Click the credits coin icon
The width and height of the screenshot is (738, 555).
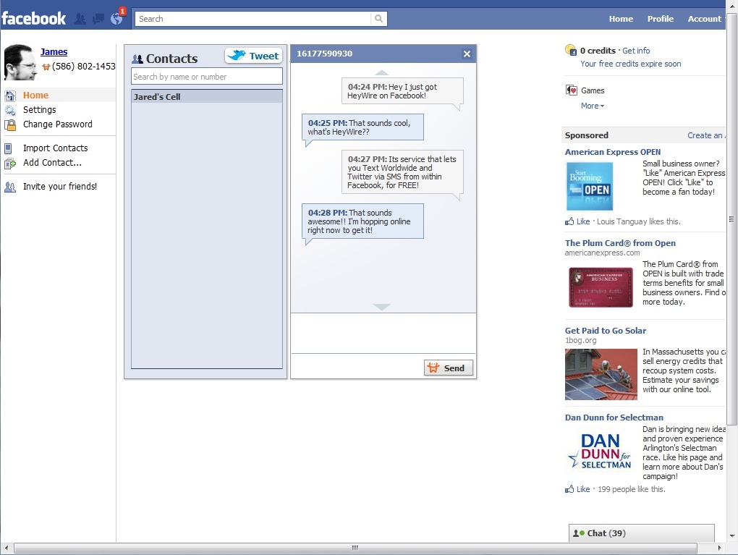tap(570, 50)
